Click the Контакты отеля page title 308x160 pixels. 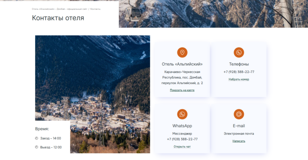(x=58, y=18)
